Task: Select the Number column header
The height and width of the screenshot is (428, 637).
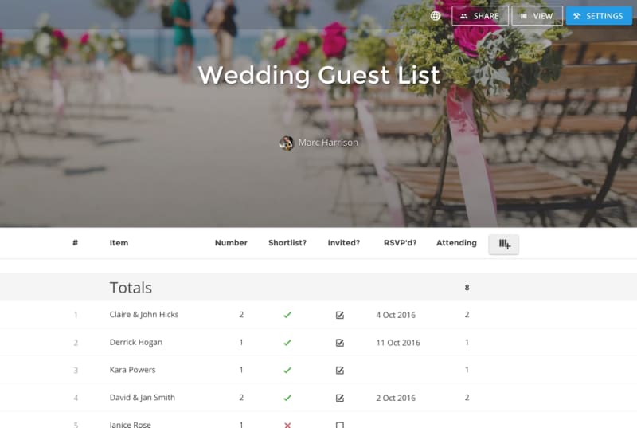Action: 231,243
